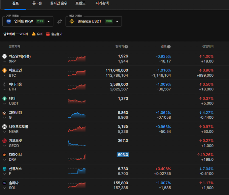Open the USDT mini price chart
Viewport: 229px width, 195px height.
pyautogui.click(x=77, y=101)
